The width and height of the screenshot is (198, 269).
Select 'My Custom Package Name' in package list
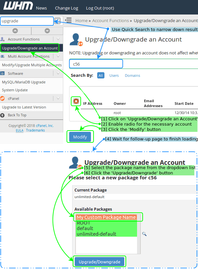click(x=106, y=217)
